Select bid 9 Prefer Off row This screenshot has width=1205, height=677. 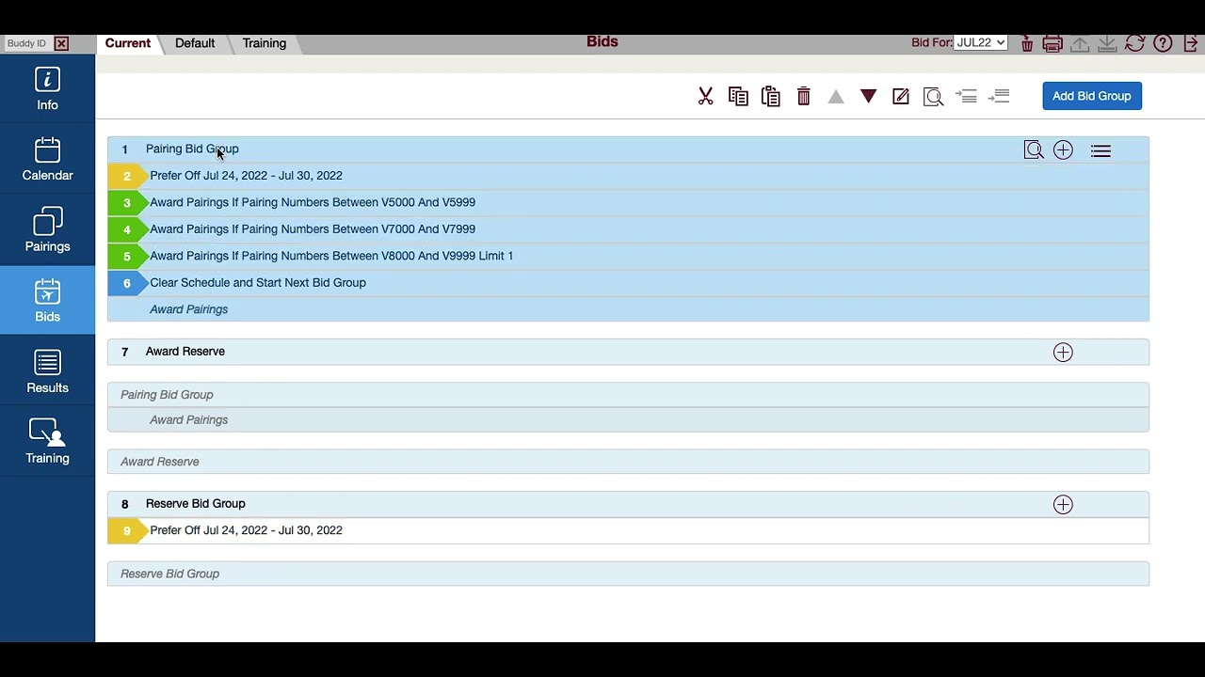pos(628,530)
